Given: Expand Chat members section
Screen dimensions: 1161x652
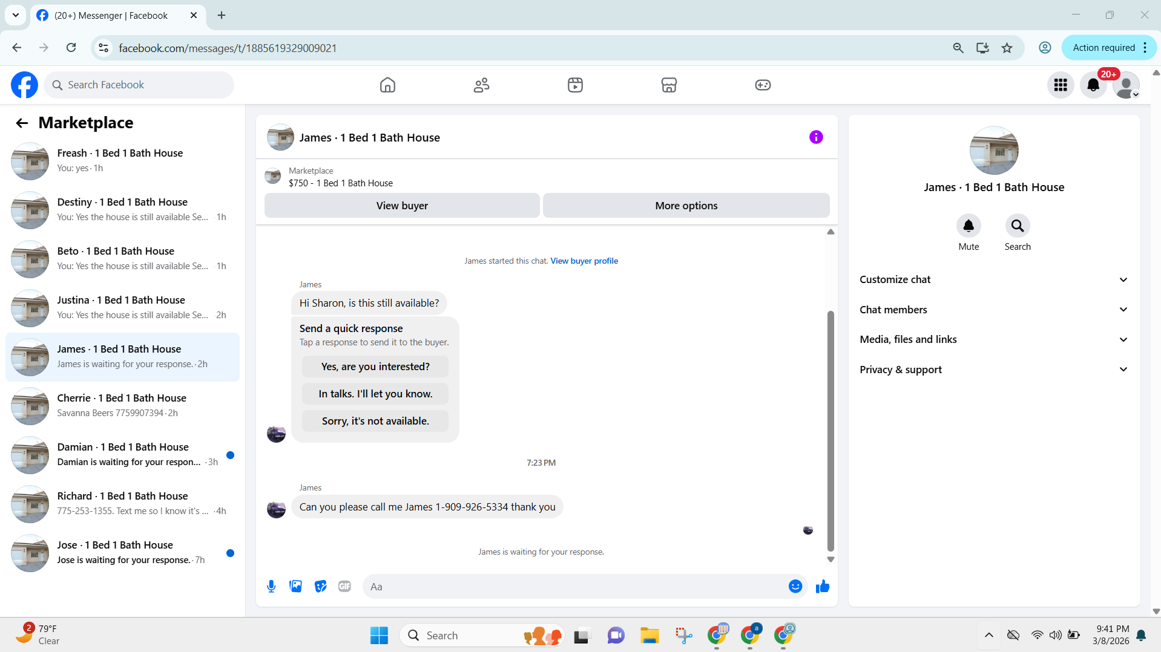Looking at the screenshot, I should point(994,310).
